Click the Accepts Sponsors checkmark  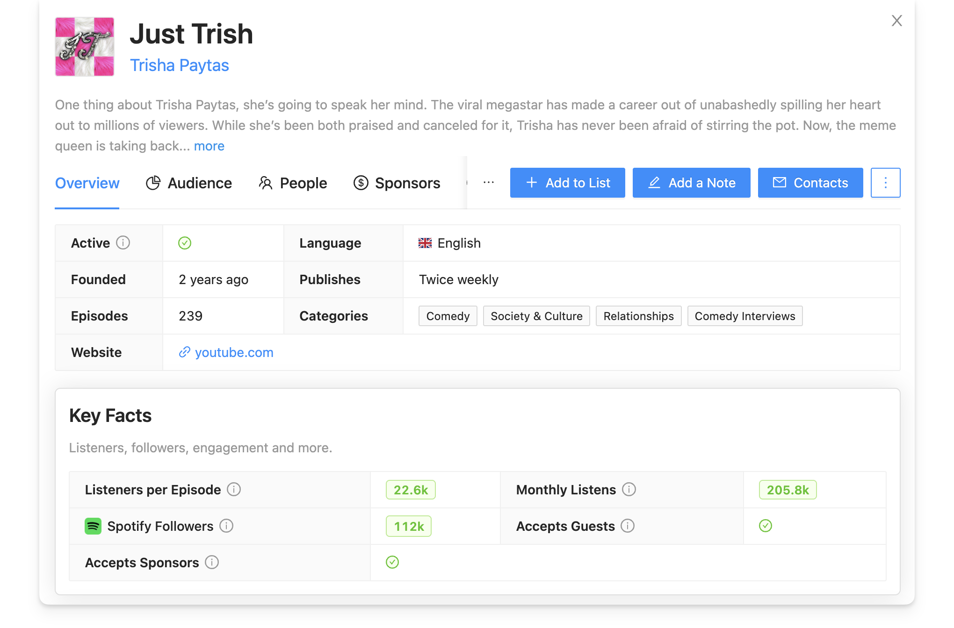pyautogui.click(x=392, y=562)
